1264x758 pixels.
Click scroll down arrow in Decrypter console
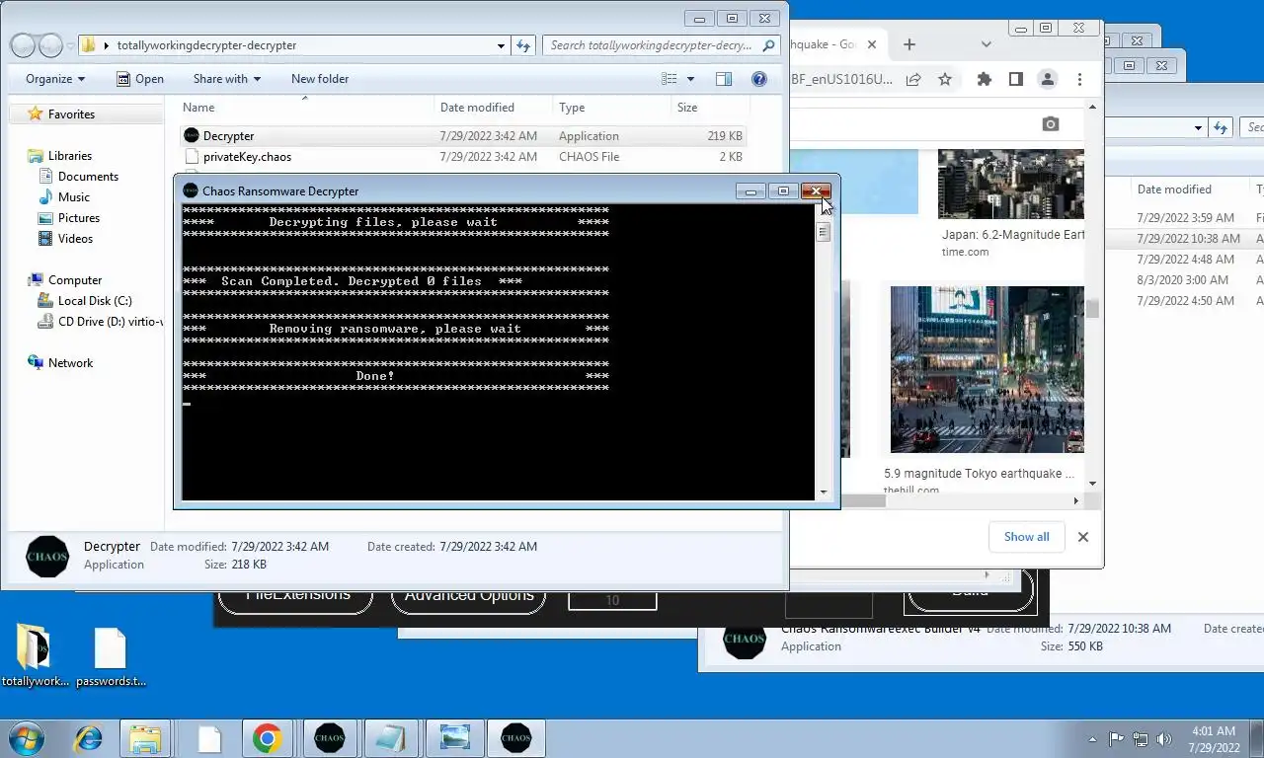[823, 492]
